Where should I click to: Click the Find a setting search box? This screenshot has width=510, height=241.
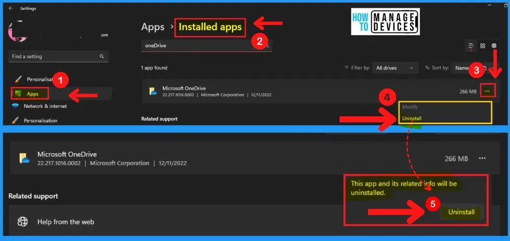(58, 57)
